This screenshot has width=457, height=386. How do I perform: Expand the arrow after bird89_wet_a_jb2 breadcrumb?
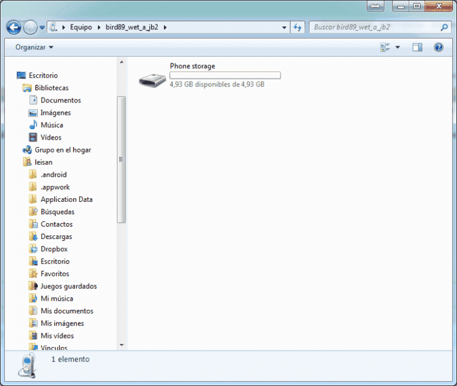coord(165,27)
